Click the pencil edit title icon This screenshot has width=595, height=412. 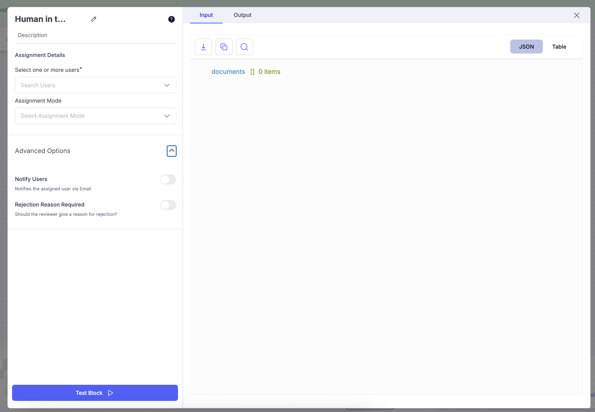tap(94, 19)
